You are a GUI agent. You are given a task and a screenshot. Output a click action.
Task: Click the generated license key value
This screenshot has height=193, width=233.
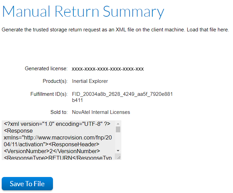tap(108, 69)
